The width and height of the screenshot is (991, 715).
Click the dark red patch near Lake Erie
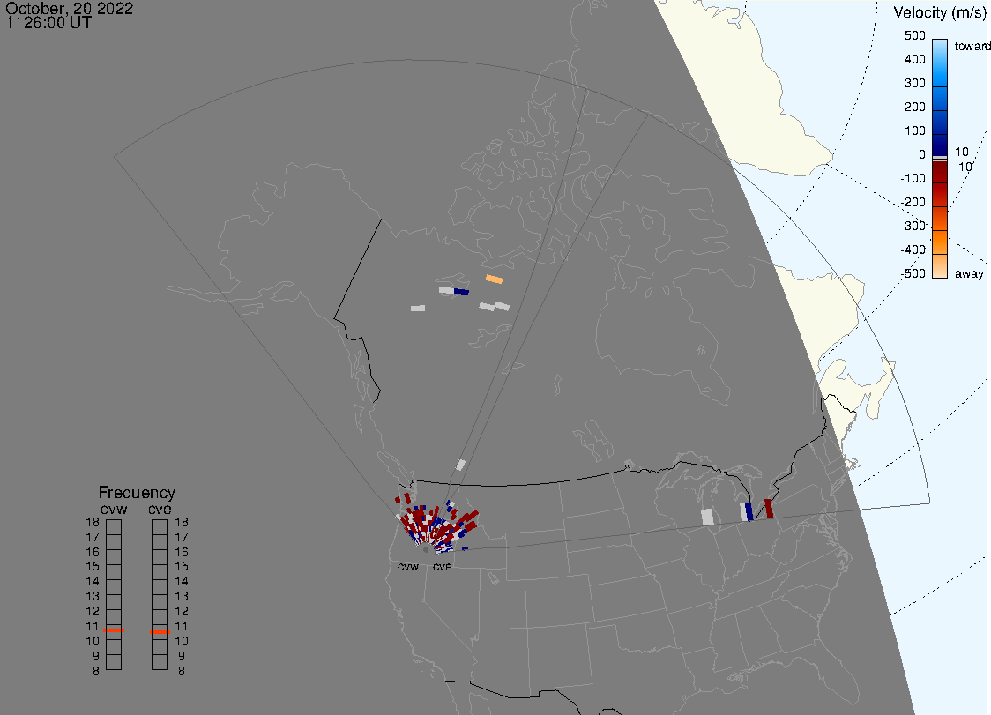click(769, 509)
